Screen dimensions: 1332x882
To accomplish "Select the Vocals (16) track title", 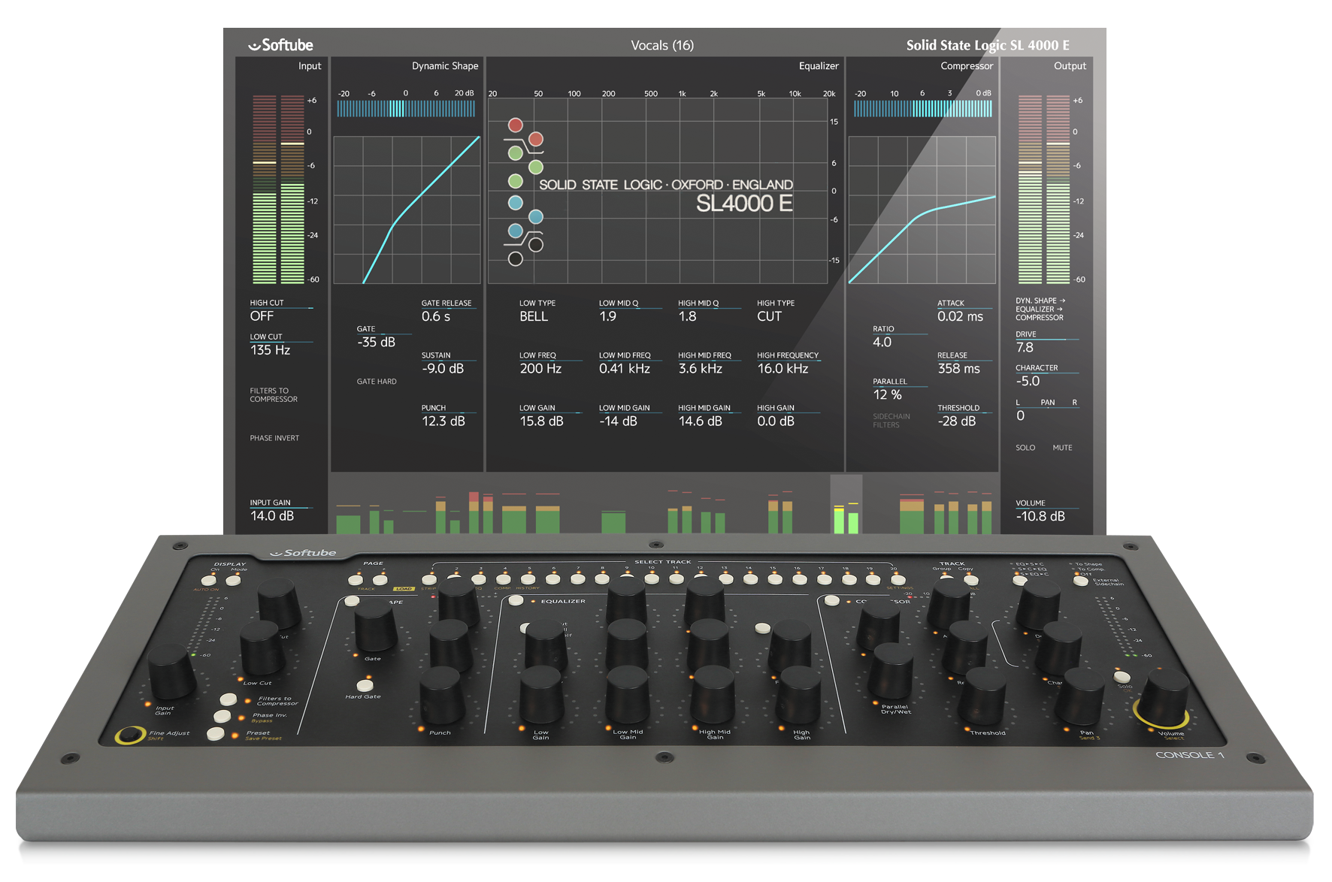I will pos(663,45).
